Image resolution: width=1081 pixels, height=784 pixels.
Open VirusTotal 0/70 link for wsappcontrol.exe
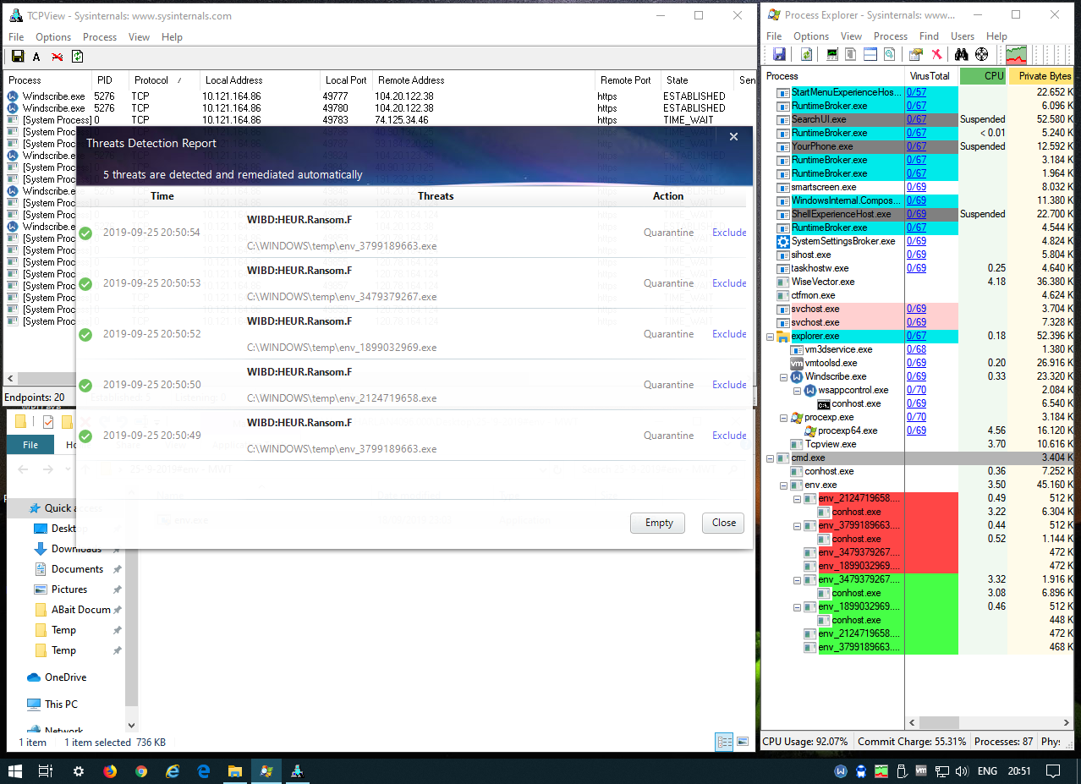coord(916,390)
